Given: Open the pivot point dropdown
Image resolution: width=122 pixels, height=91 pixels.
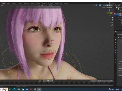Looking at the screenshot, I should [x=47, y=5].
